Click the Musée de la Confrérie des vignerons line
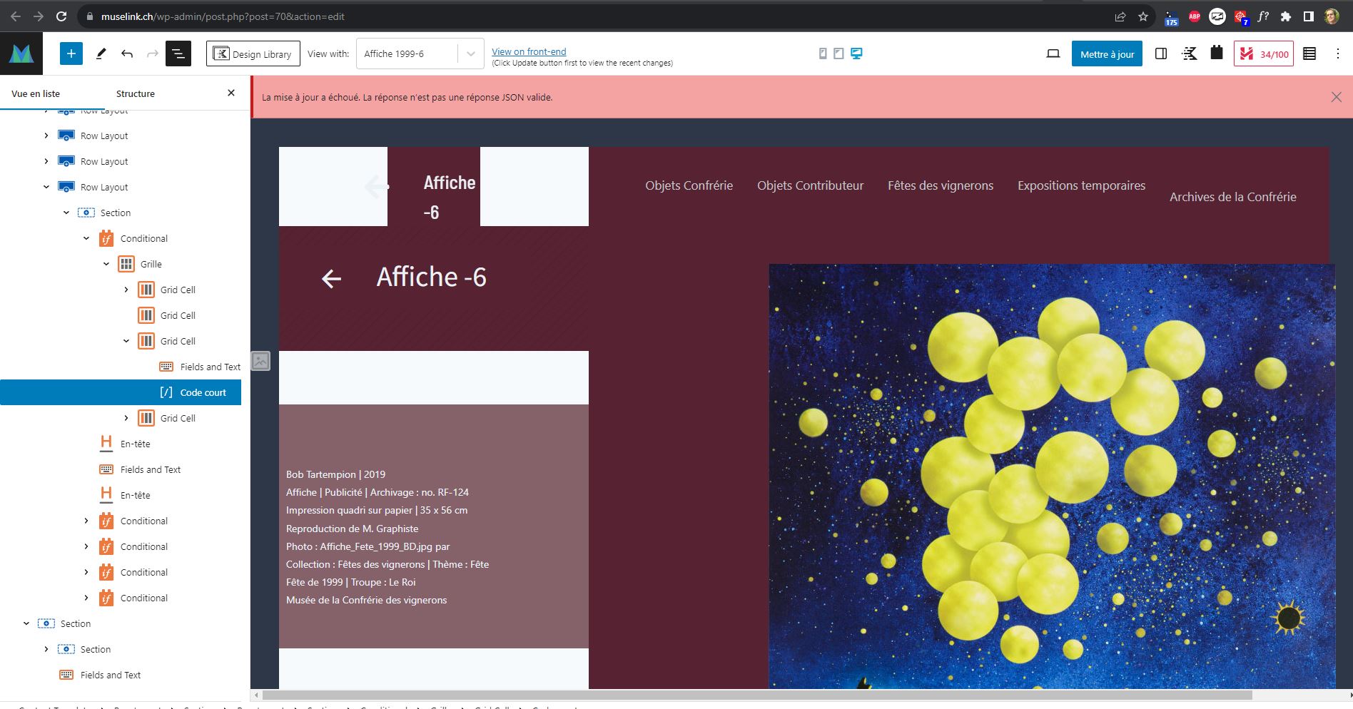This screenshot has width=1353, height=709. click(x=366, y=600)
